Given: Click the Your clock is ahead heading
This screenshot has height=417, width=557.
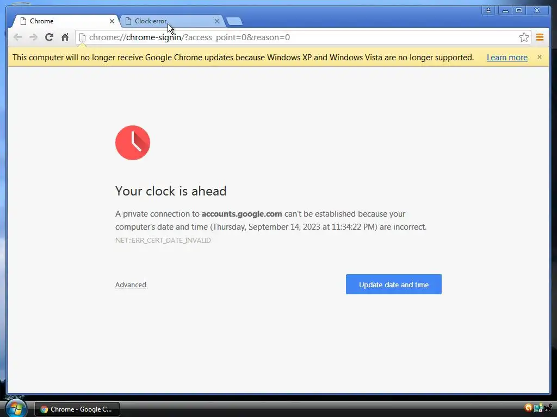Looking at the screenshot, I should pos(171,191).
